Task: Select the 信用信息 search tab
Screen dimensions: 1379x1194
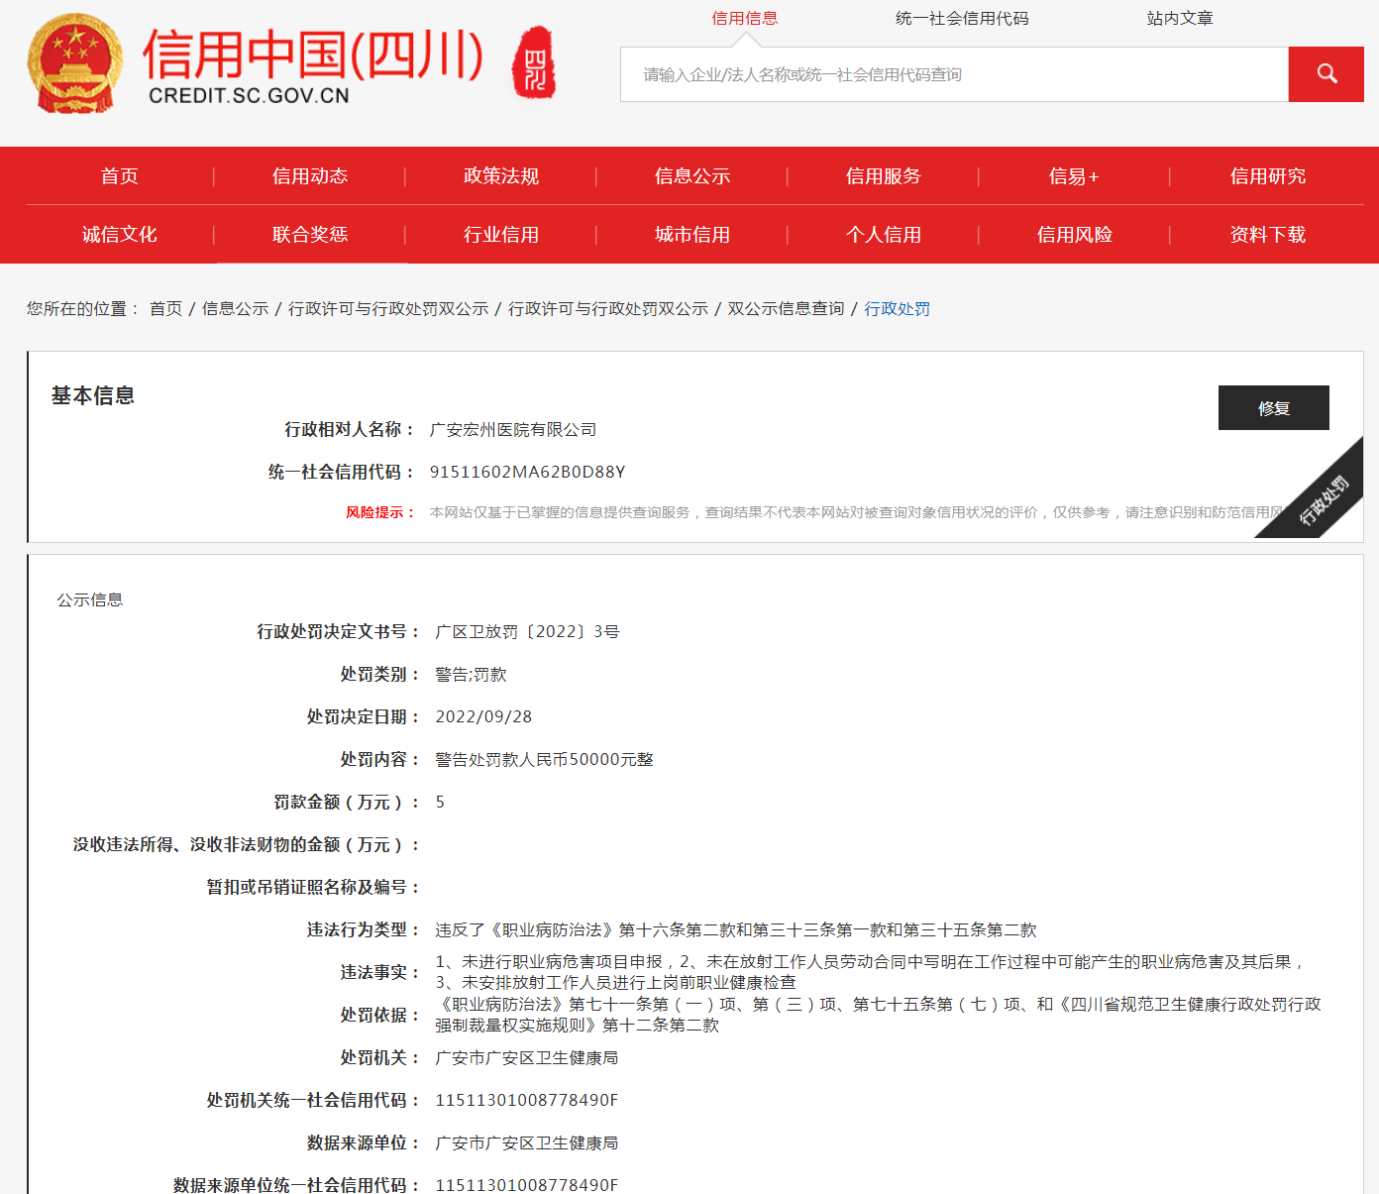Action: 745,18
